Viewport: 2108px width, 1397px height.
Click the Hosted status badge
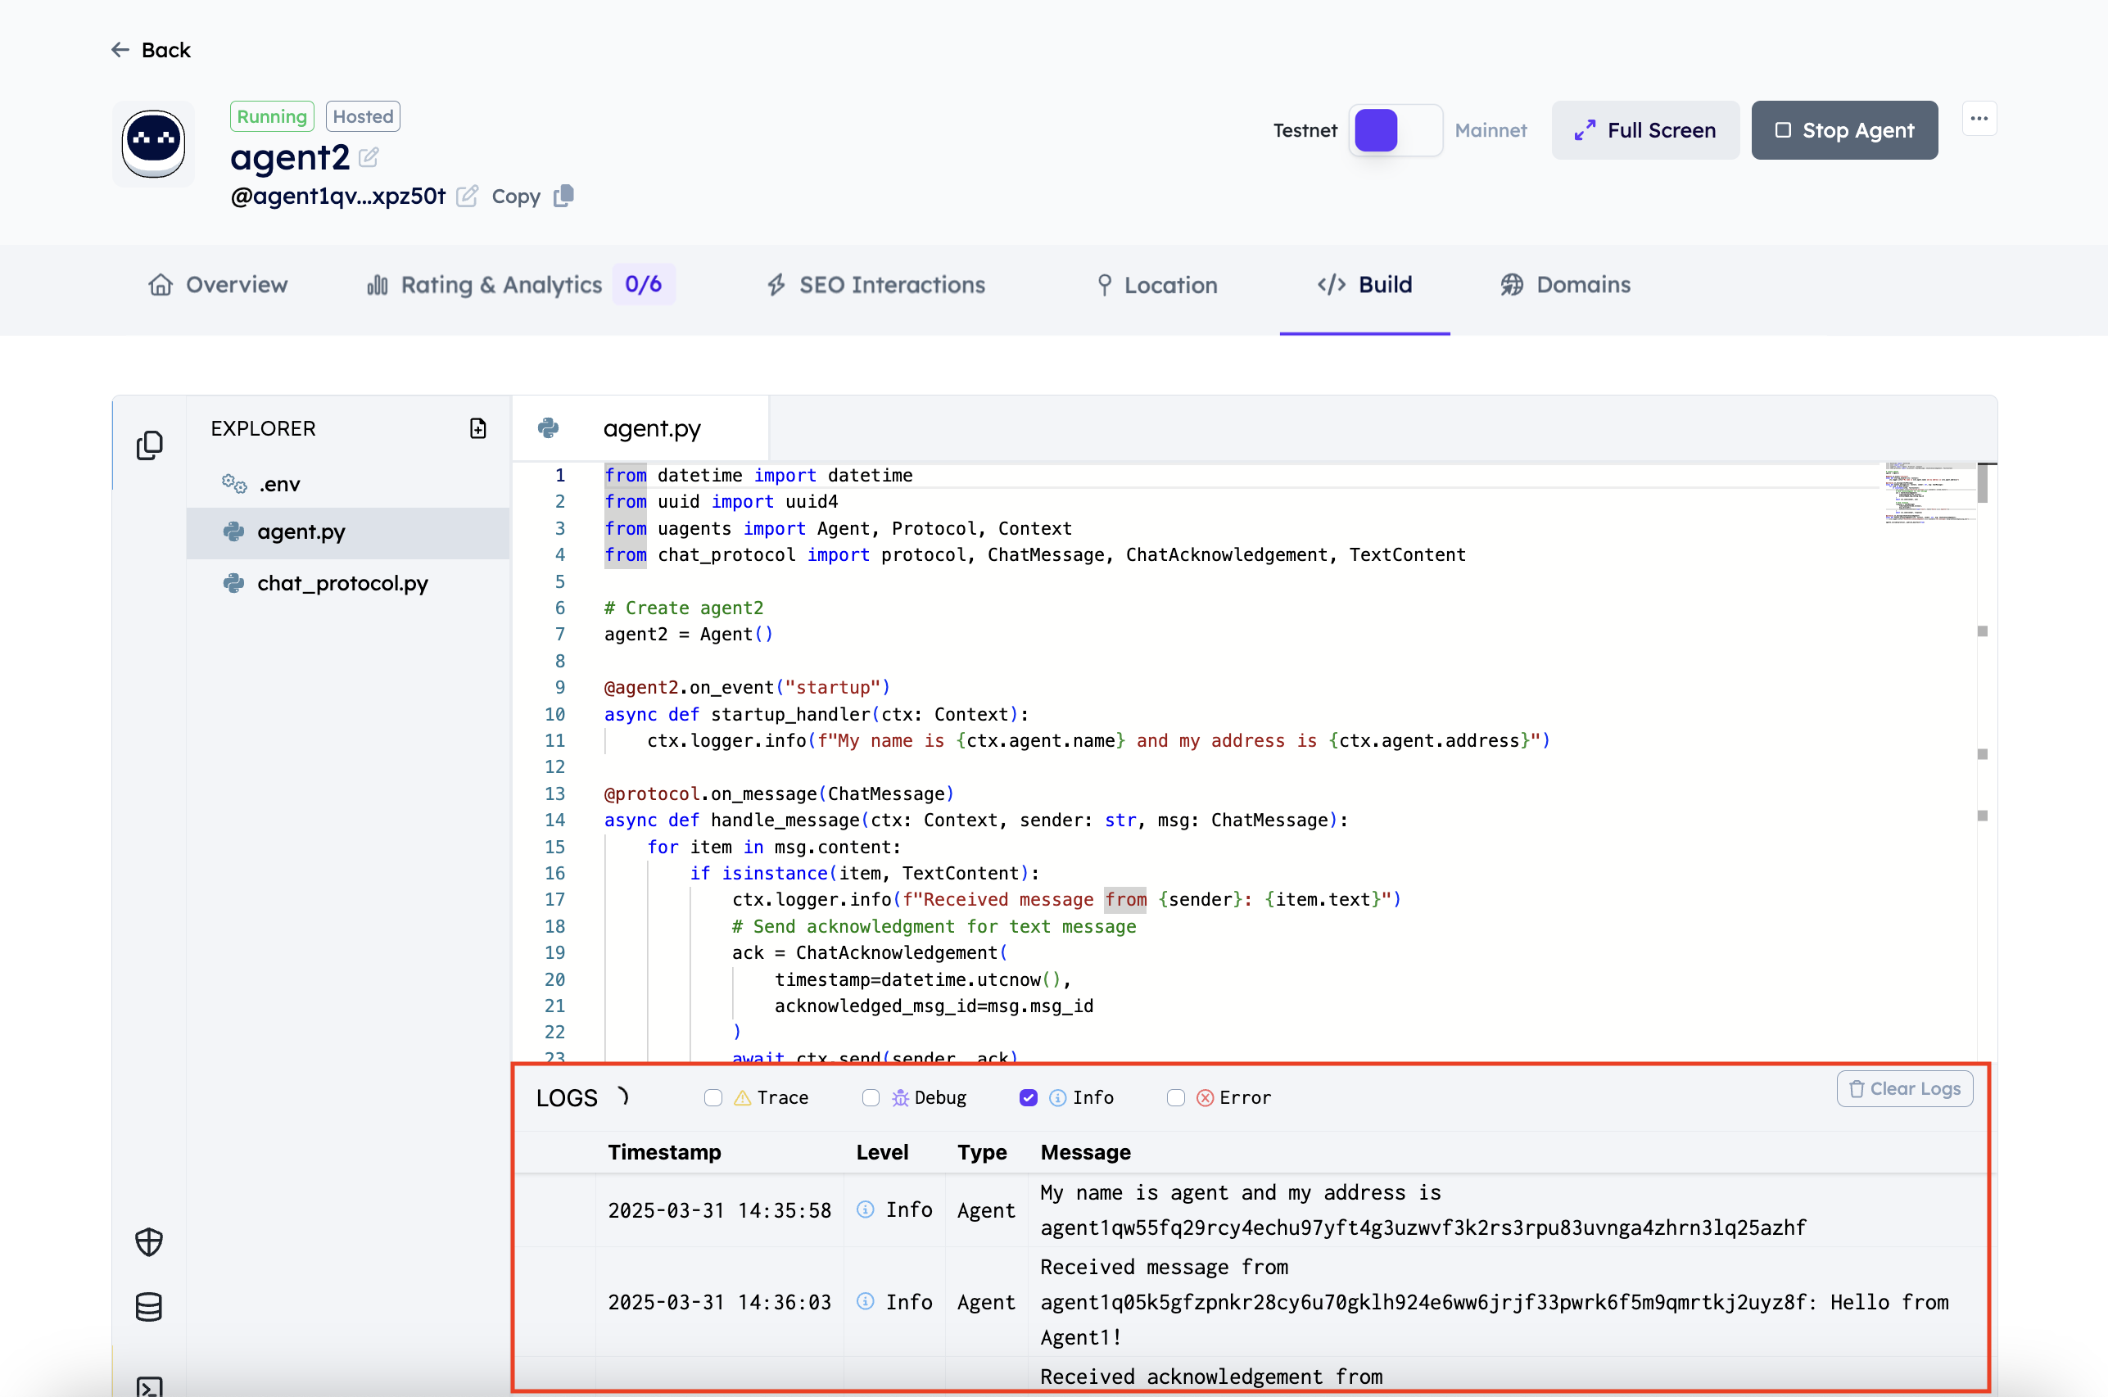(x=363, y=117)
